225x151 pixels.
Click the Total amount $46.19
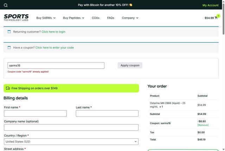(201, 139)
